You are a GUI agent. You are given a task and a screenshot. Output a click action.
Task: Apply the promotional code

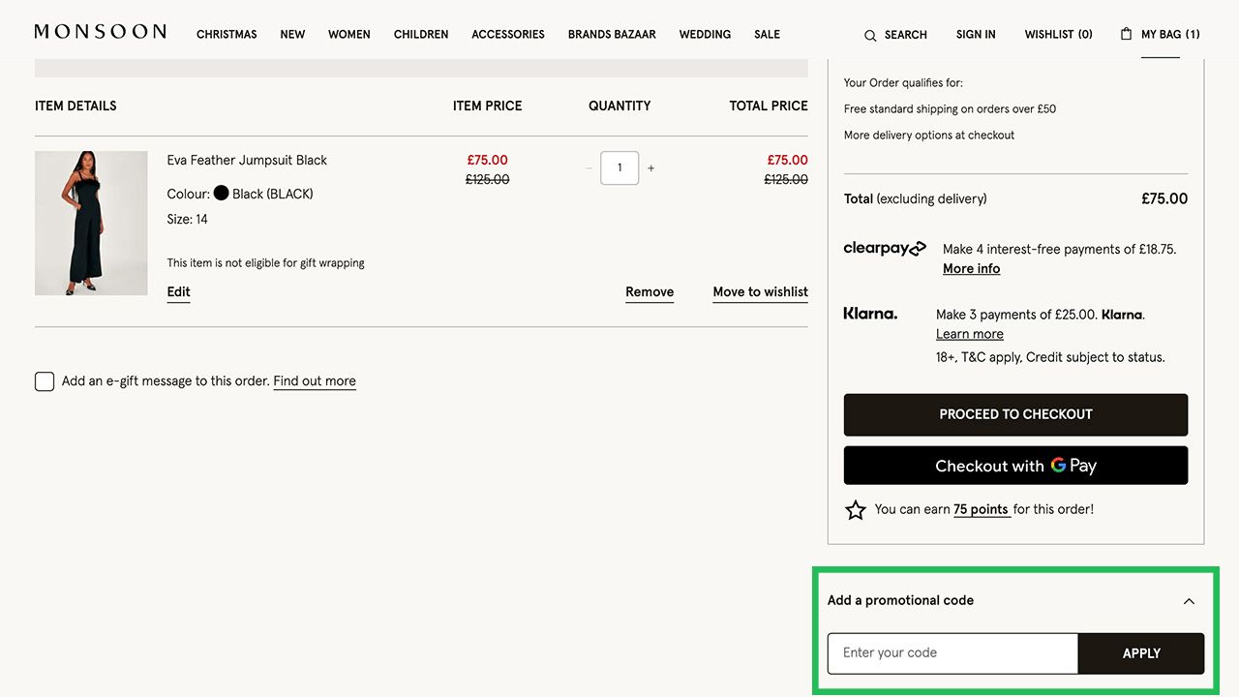(x=1141, y=653)
